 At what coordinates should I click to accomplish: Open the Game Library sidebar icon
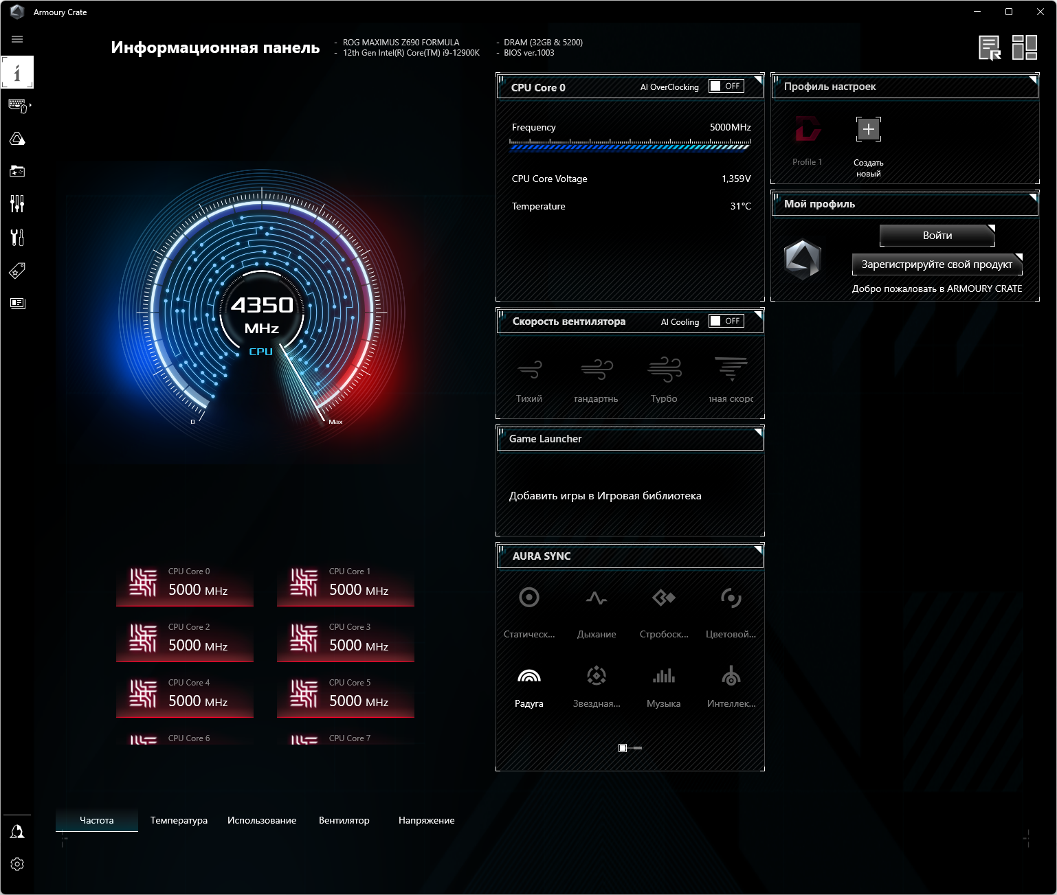[17, 171]
